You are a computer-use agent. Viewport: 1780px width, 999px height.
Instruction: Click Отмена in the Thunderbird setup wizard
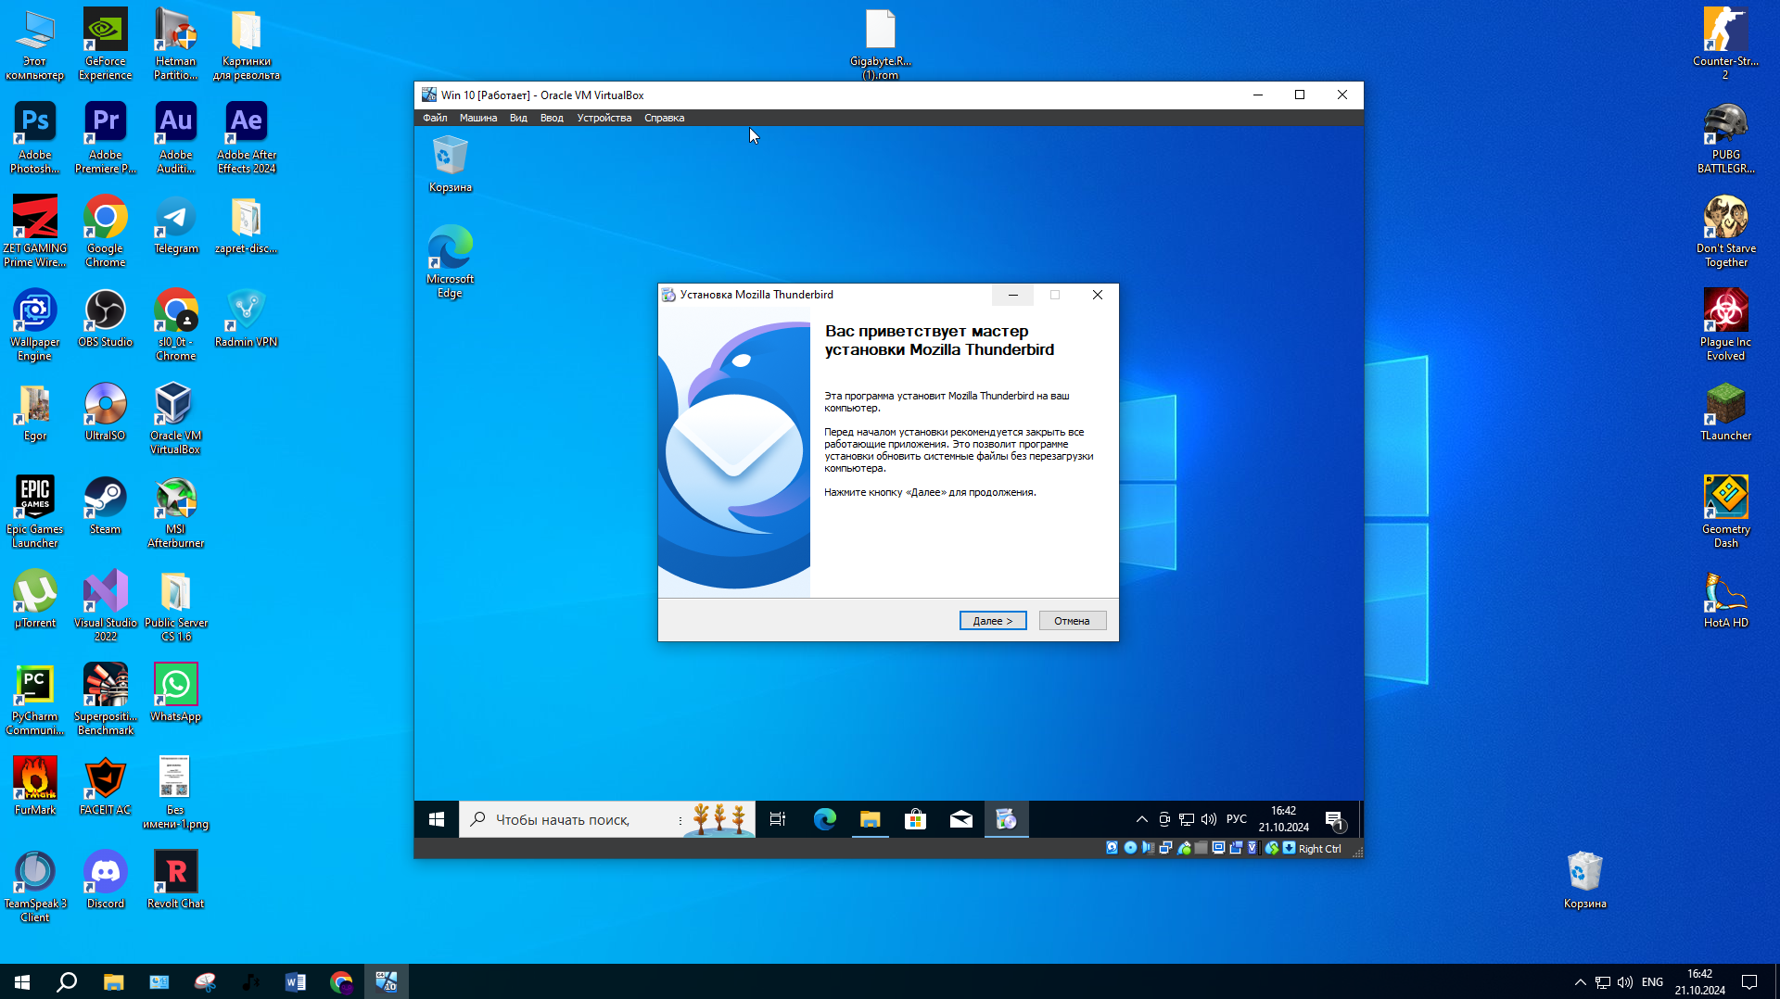point(1072,621)
